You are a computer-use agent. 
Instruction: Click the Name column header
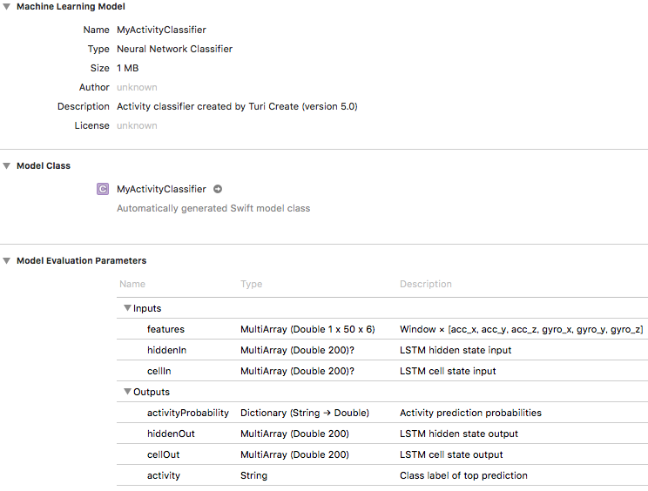tap(132, 284)
